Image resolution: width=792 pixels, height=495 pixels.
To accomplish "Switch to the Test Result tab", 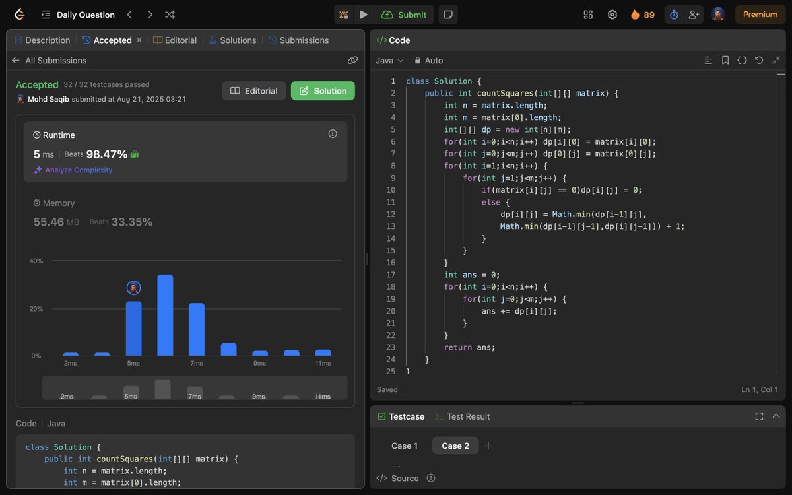I will [x=462, y=416].
